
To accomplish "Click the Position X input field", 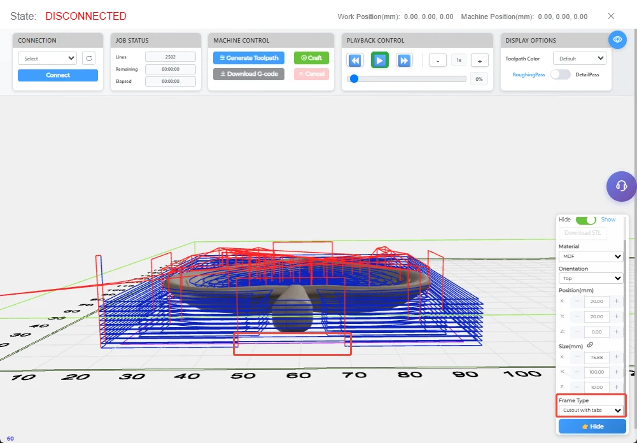I will click(x=597, y=301).
